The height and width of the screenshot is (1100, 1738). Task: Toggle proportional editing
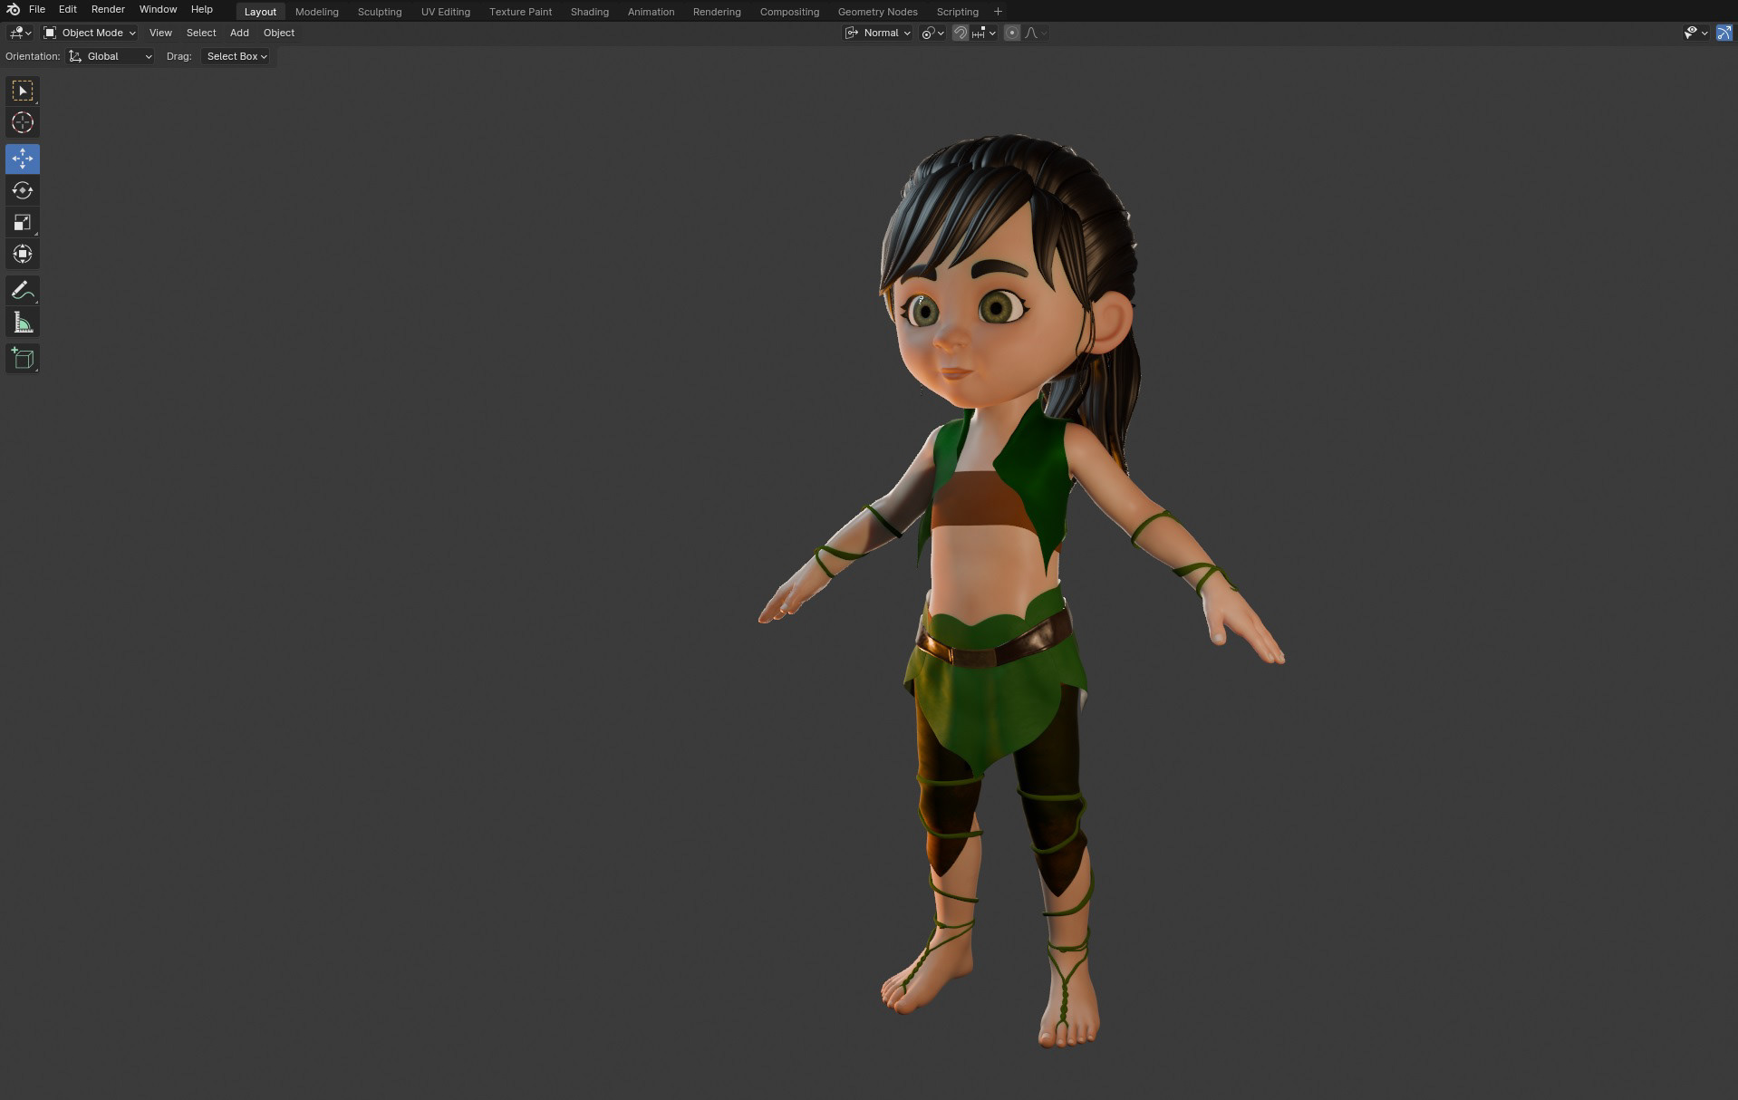1012,33
